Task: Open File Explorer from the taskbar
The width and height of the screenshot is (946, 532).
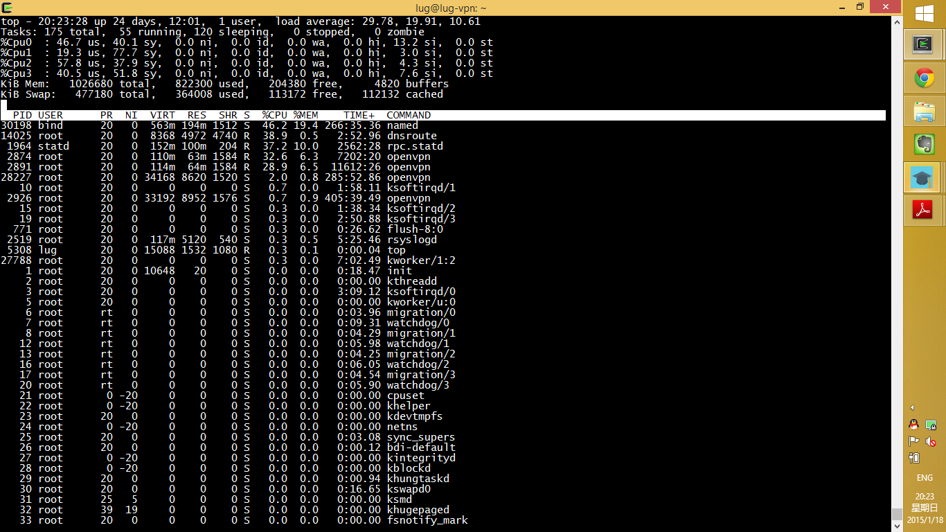Action: click(924, 112)
